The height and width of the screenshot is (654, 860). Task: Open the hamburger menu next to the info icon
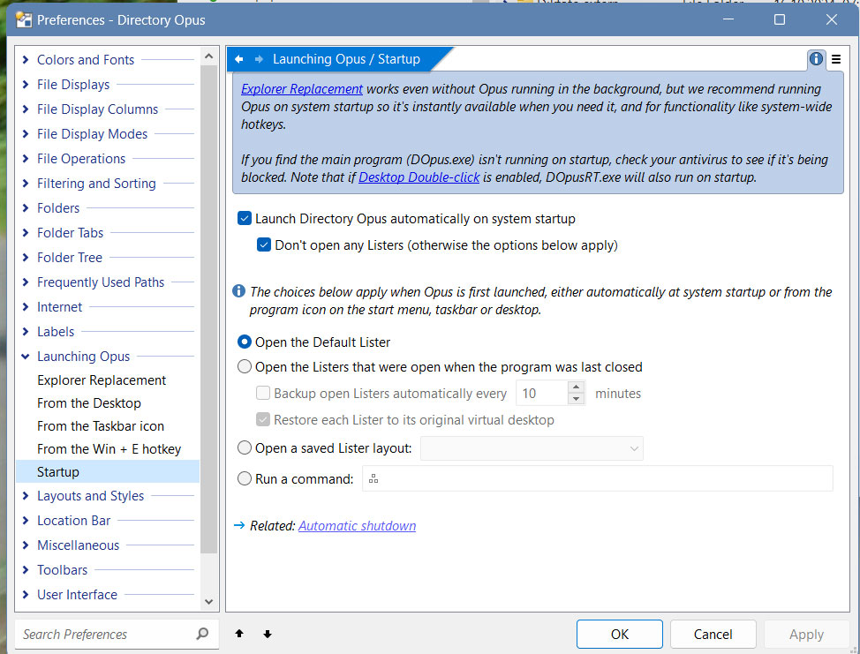click(836, 59)
